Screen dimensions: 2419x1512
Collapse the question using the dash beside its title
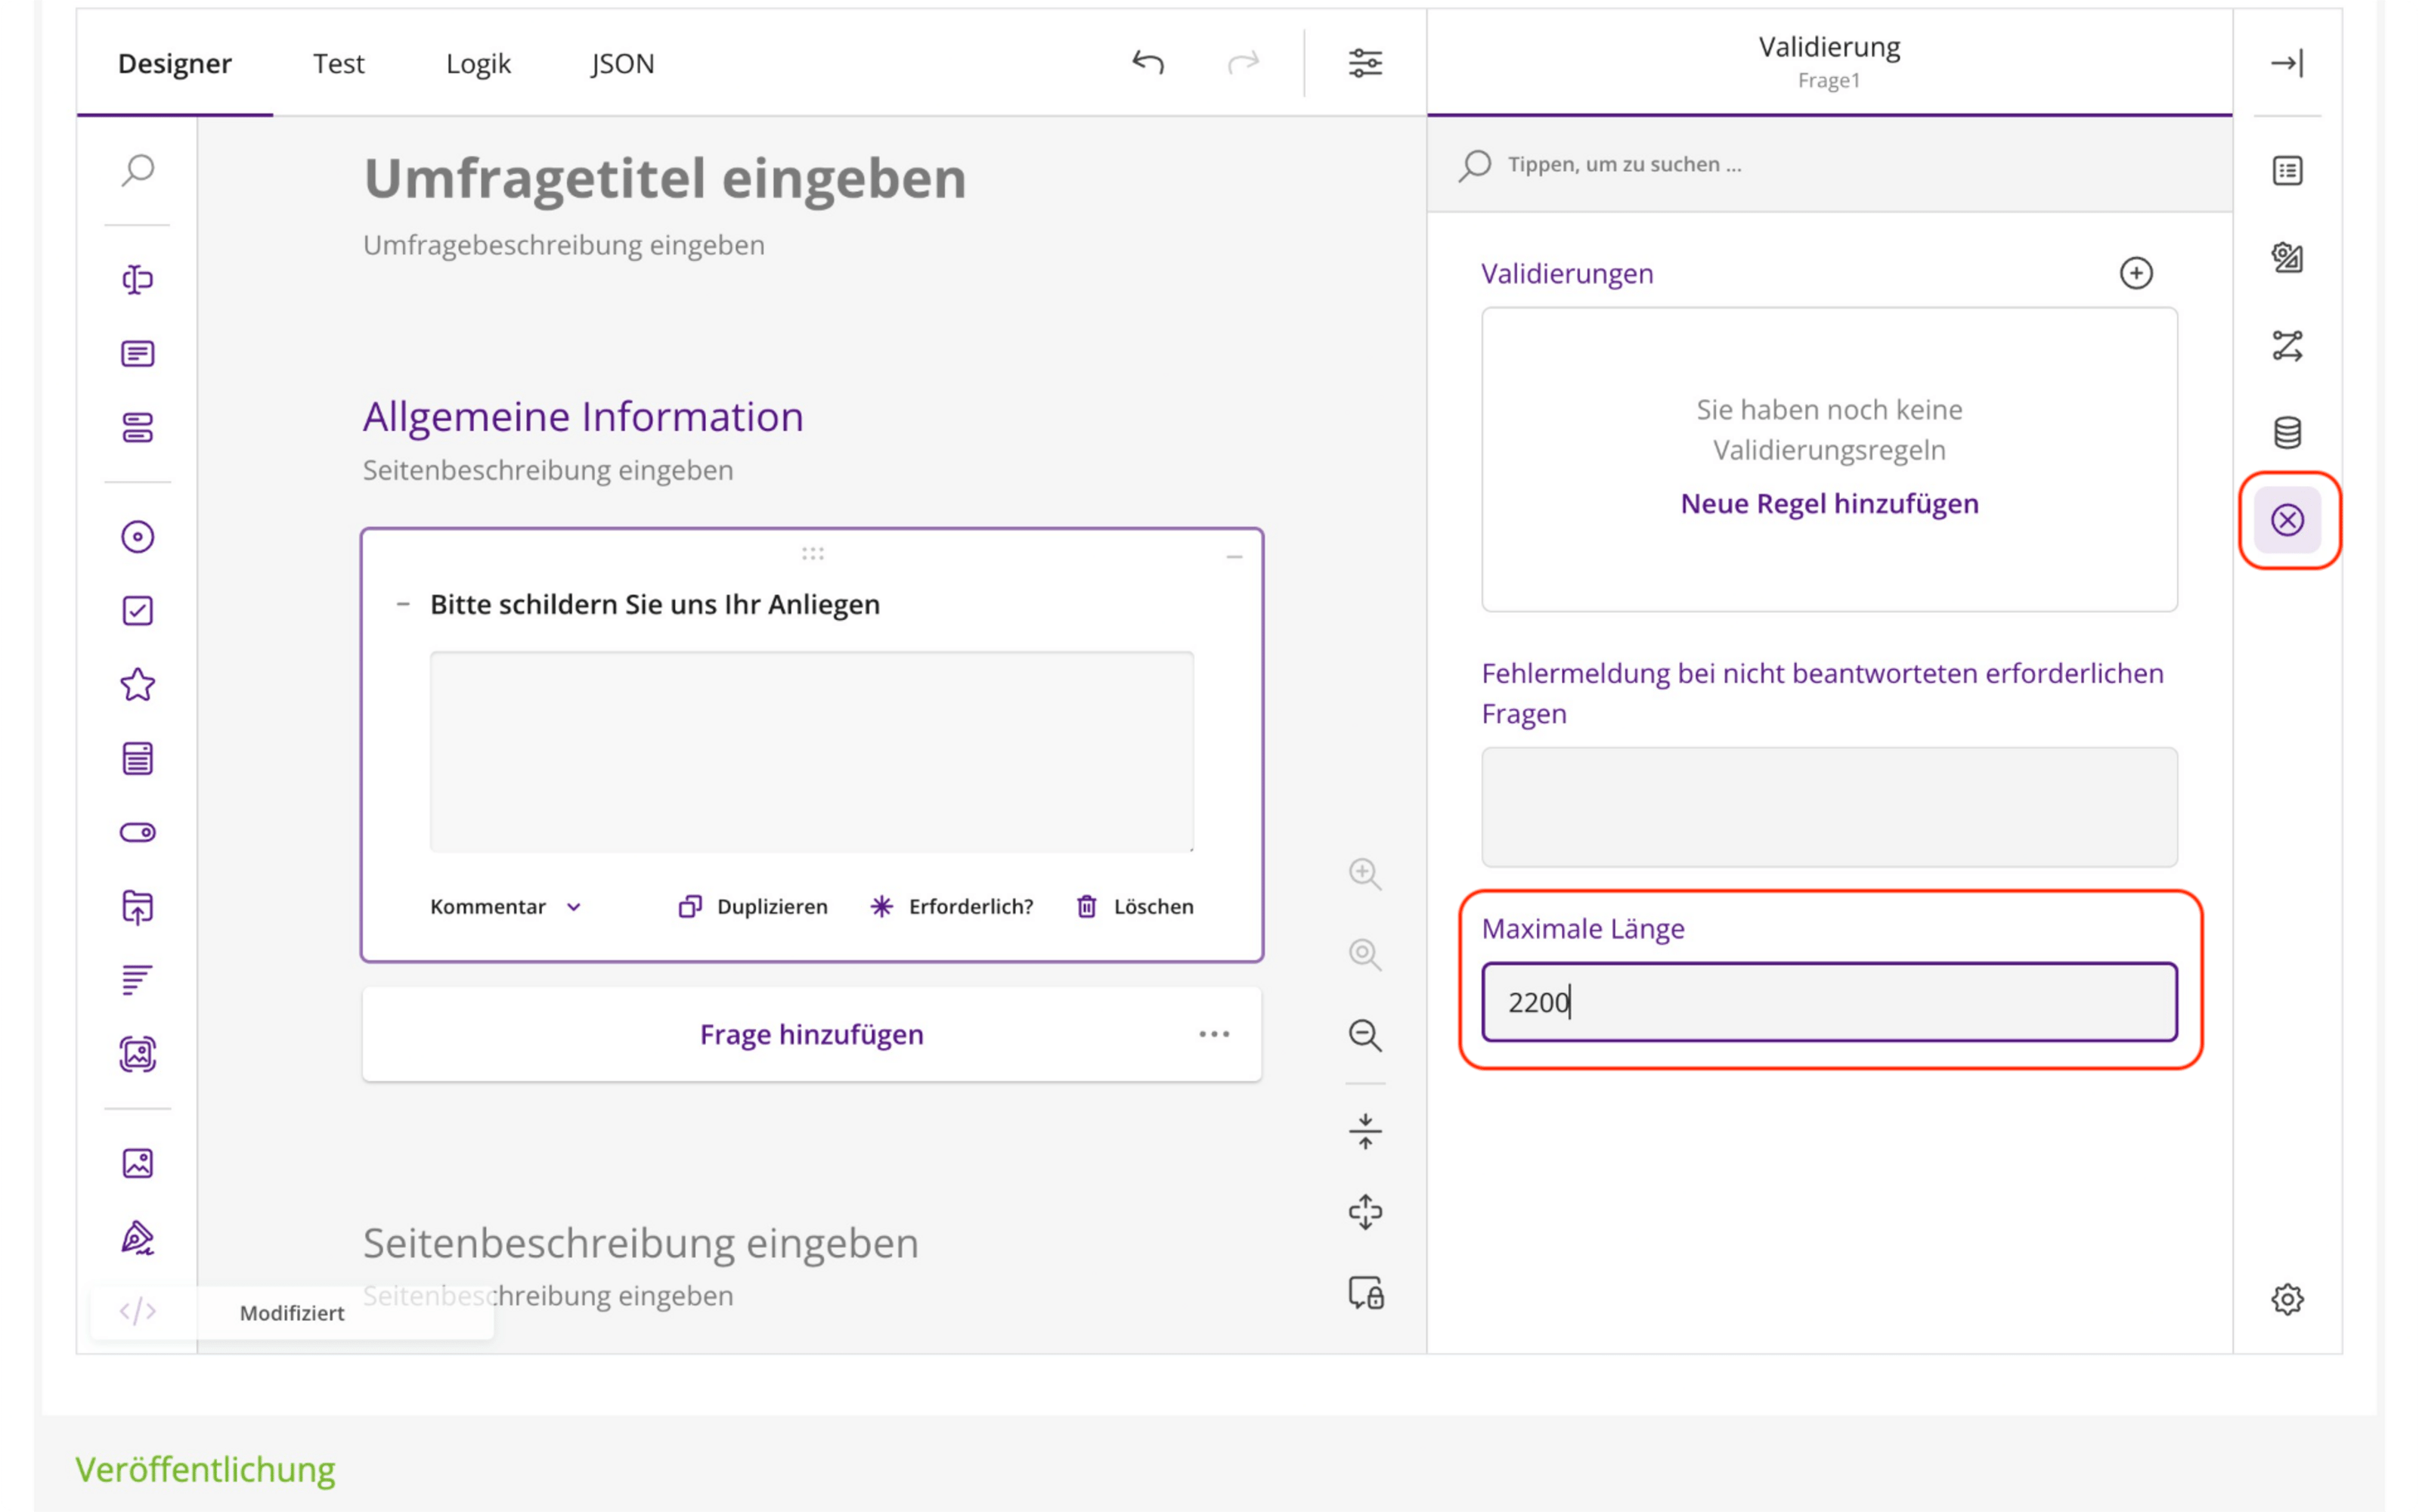coord(403,604)
